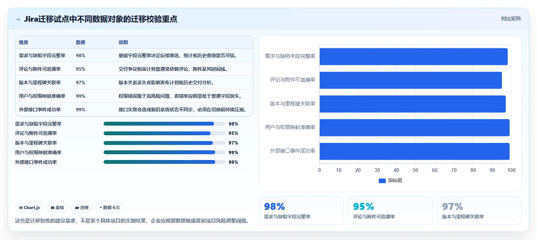Screen dimensions: 537x240
Task: Select the 数据卡片 tag chip
Action: (x=110, y=208)
